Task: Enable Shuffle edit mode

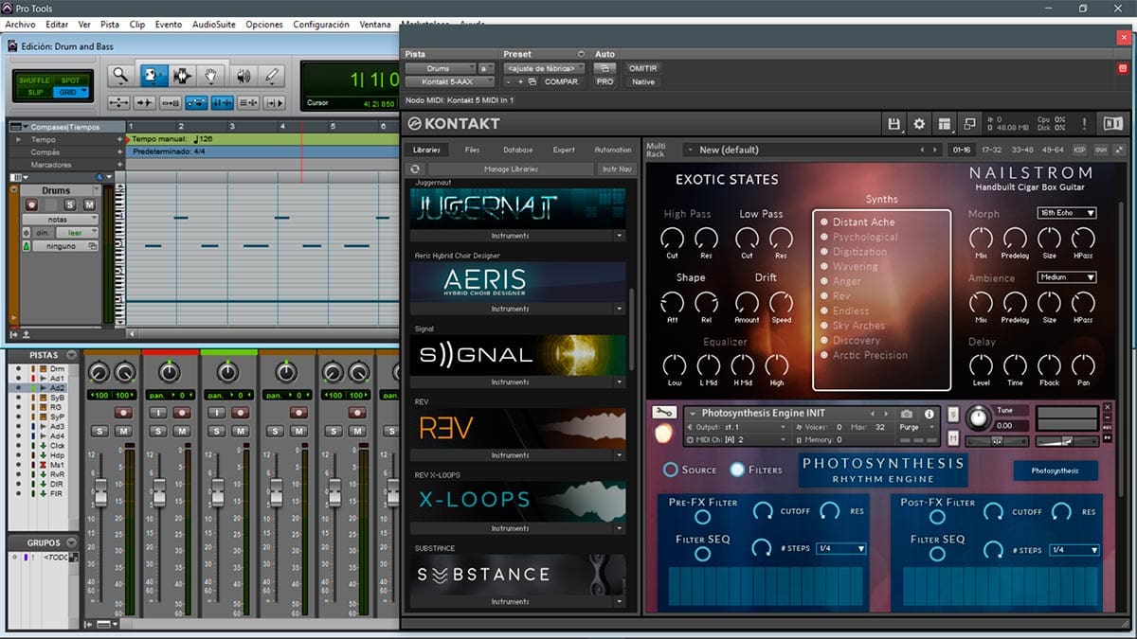Action: click(x=36, y=80)
